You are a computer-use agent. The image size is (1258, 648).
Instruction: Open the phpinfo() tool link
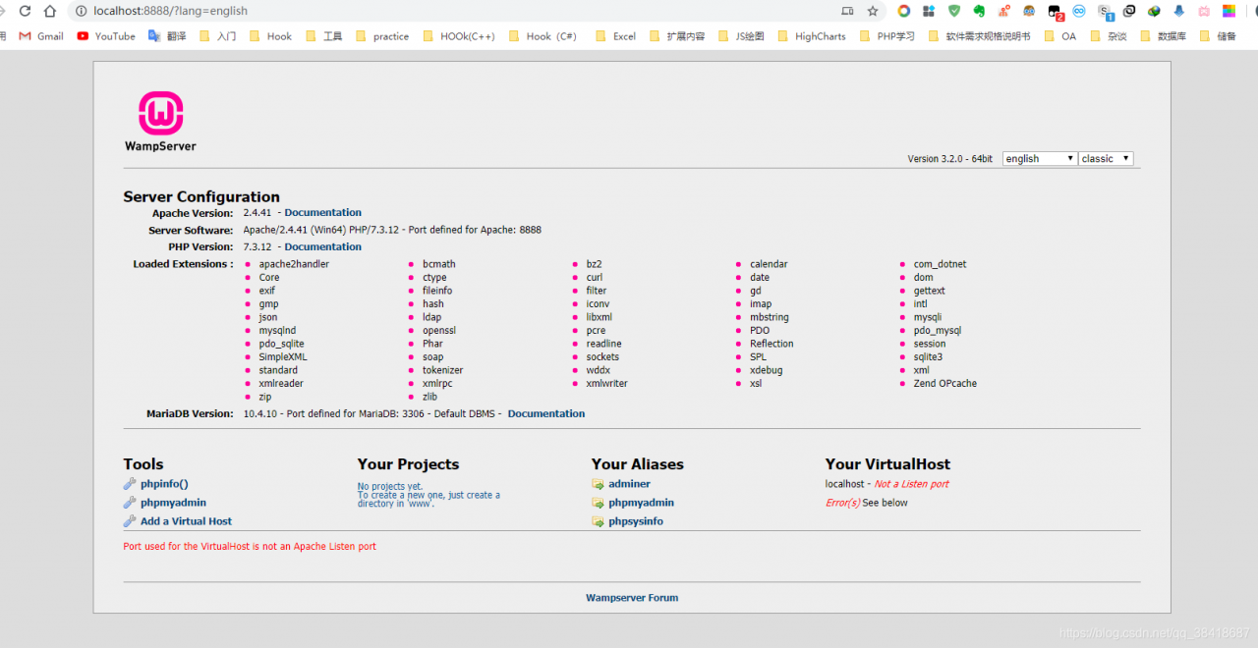pyautogui.click(x=164, y=484)
